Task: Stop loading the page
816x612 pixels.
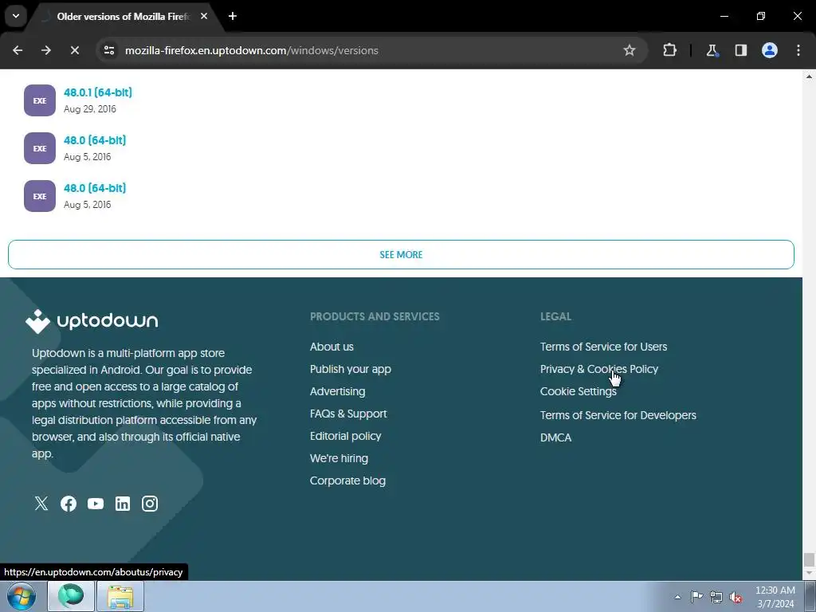Action: point(74,50)
